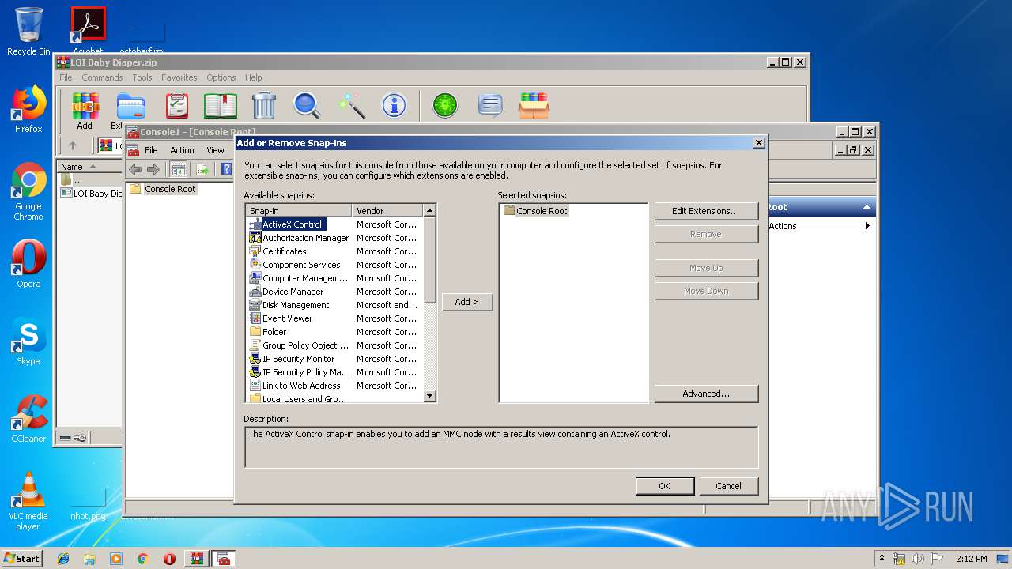
Task: Select IP Security Monitor snap-in
Action: point(334,359)
